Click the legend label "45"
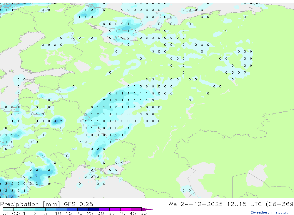 pos(133,213)
